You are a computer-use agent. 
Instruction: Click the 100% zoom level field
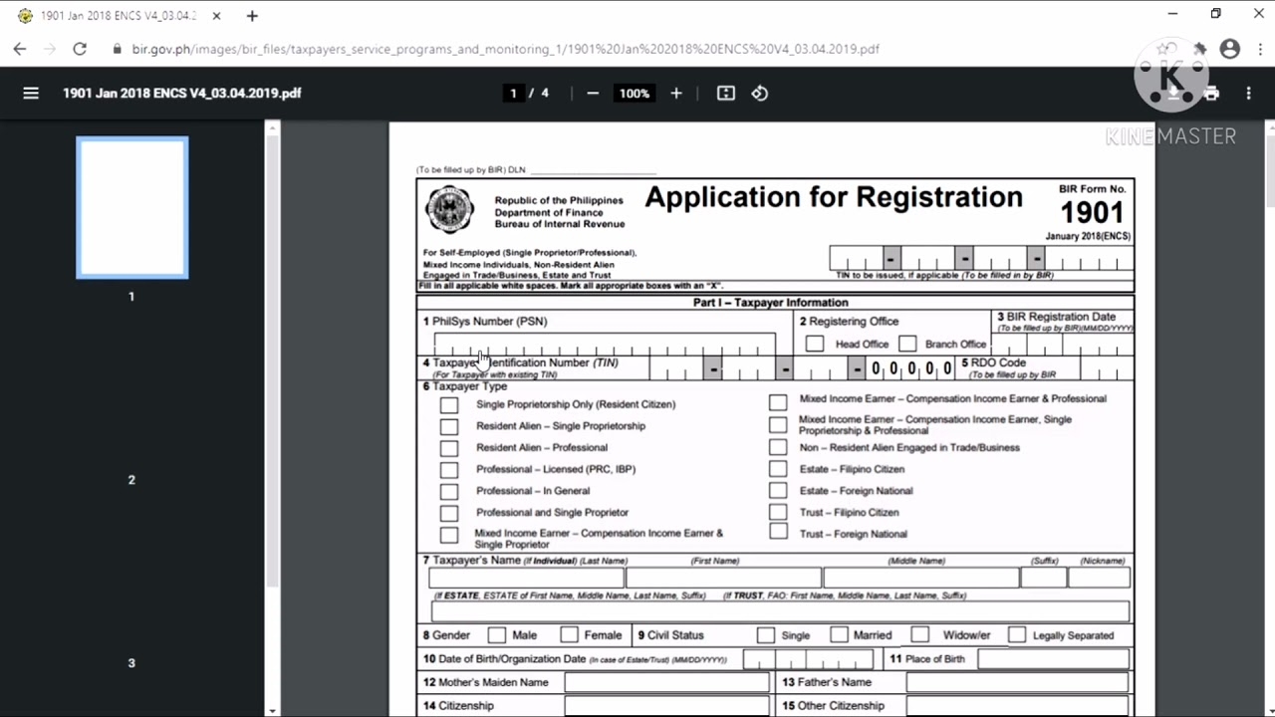pos(635,93)
